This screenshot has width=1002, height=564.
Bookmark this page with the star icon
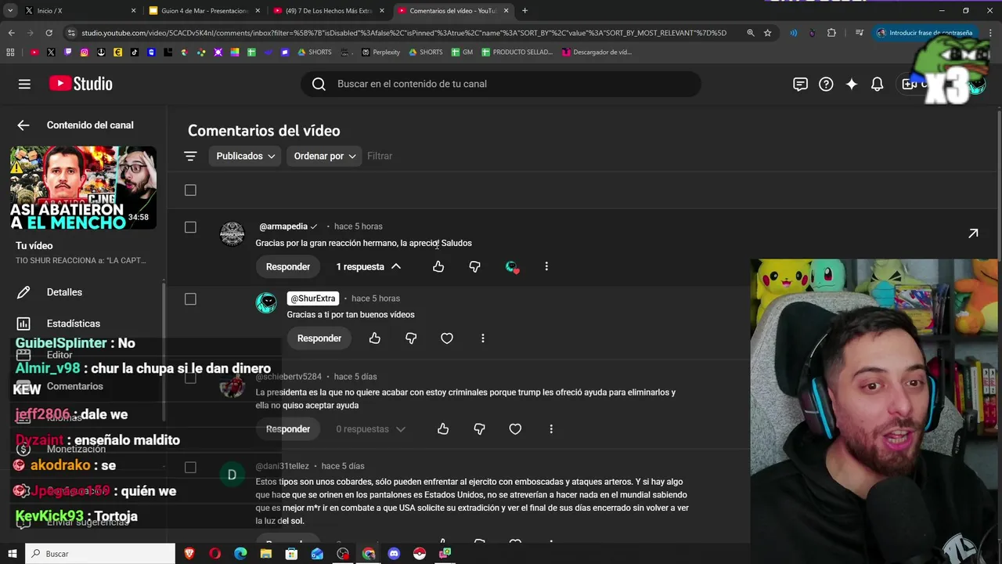coord(768,33)
